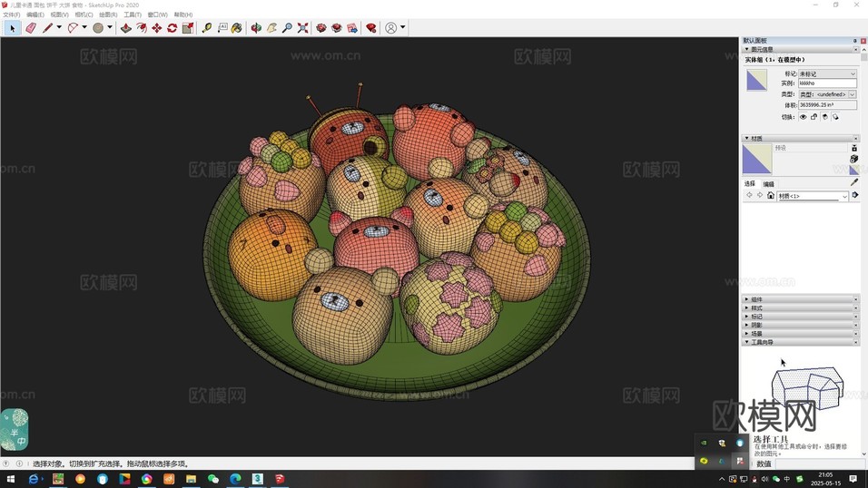
Task: Open the 窗口(W) menu
Action: point(157,15)
